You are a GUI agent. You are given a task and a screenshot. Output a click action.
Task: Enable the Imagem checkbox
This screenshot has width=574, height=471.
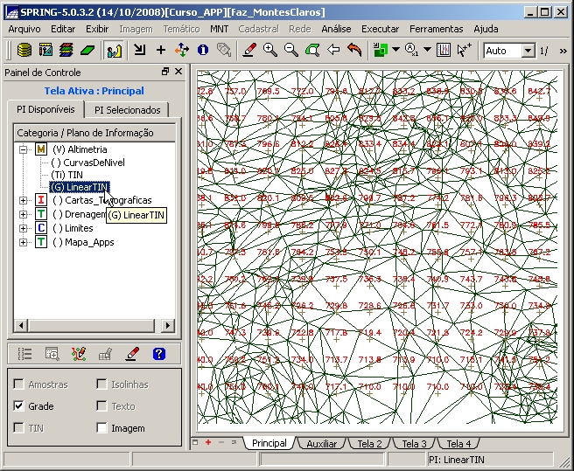[102, 428]
